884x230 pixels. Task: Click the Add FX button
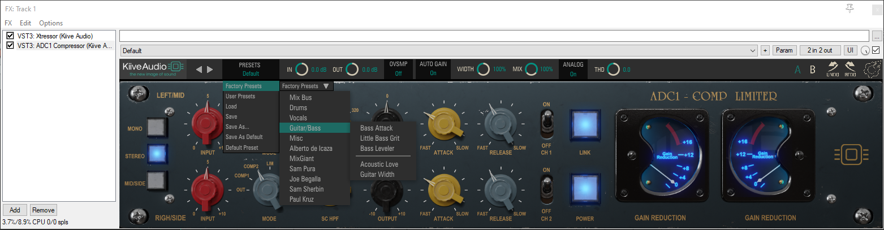pyautogui.click(x=15, y=210)
